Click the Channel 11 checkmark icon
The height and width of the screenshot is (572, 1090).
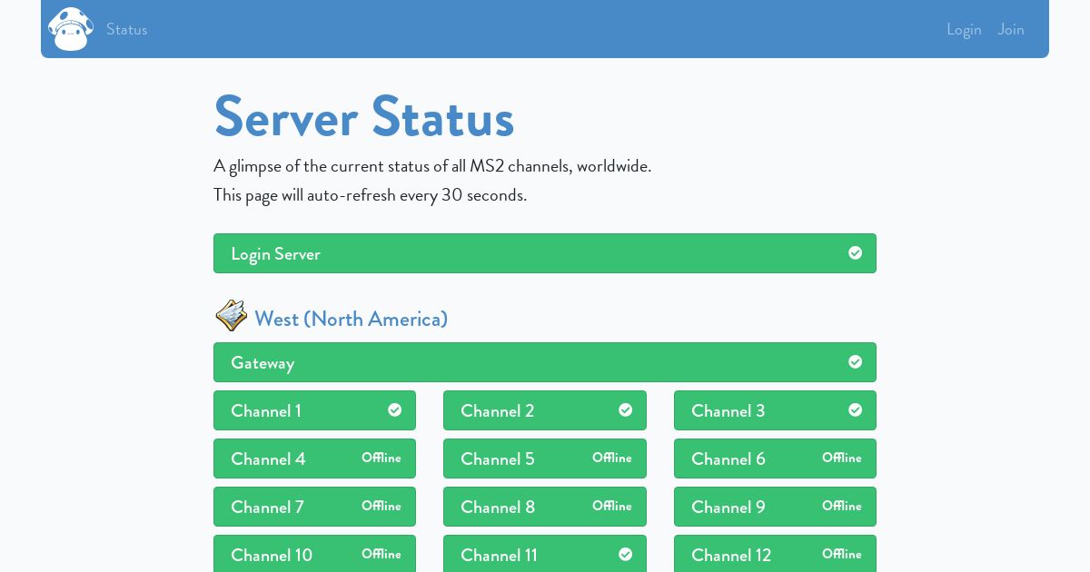click(625, 554)
